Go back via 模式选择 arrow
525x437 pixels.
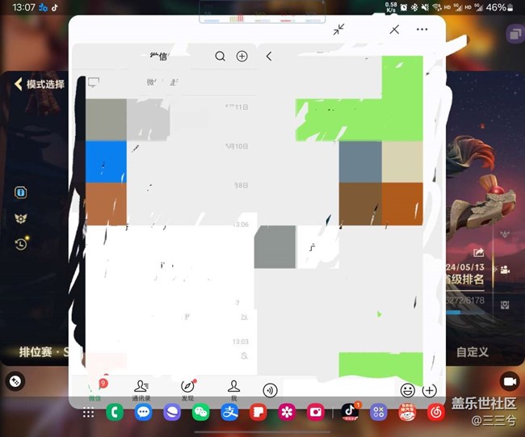pyautogui.click(x=19, y=84)
